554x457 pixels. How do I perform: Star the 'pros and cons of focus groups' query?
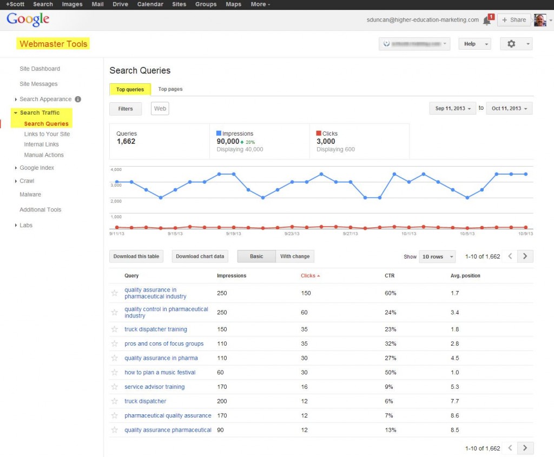115,343
